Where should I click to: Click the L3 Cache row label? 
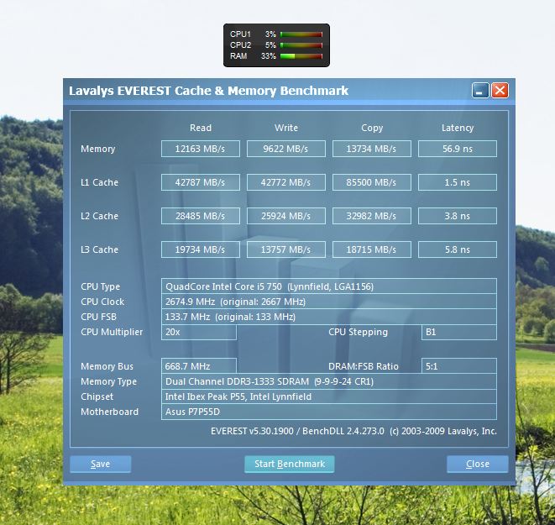[x=99, y=249]
